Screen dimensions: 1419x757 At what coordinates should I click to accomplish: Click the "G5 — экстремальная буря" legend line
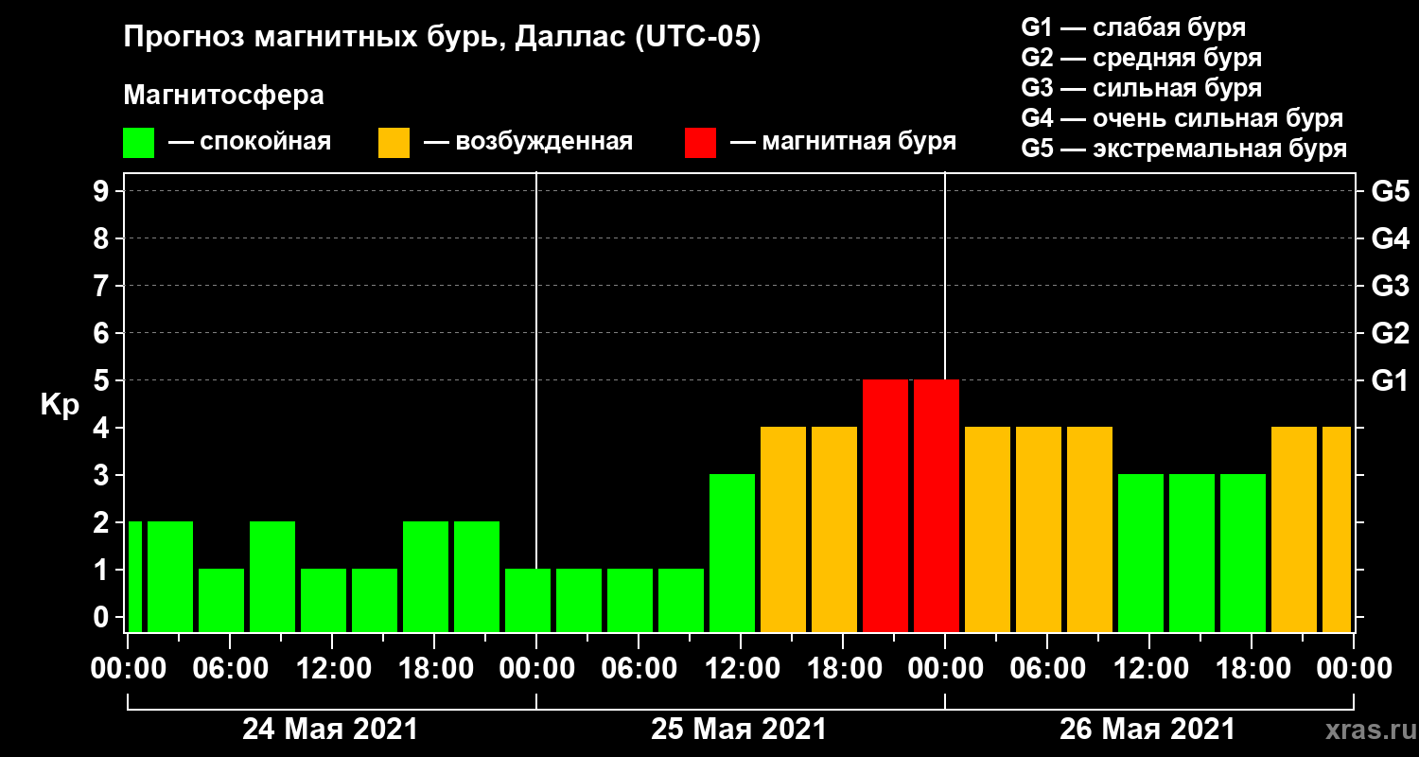pyautogui.click(x=1184, y=149)
